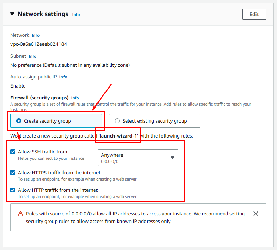The height and width of the screenshot is (250, 277).
Task: Click the launch-wizard-1 security group name
Action: point(118,136)
